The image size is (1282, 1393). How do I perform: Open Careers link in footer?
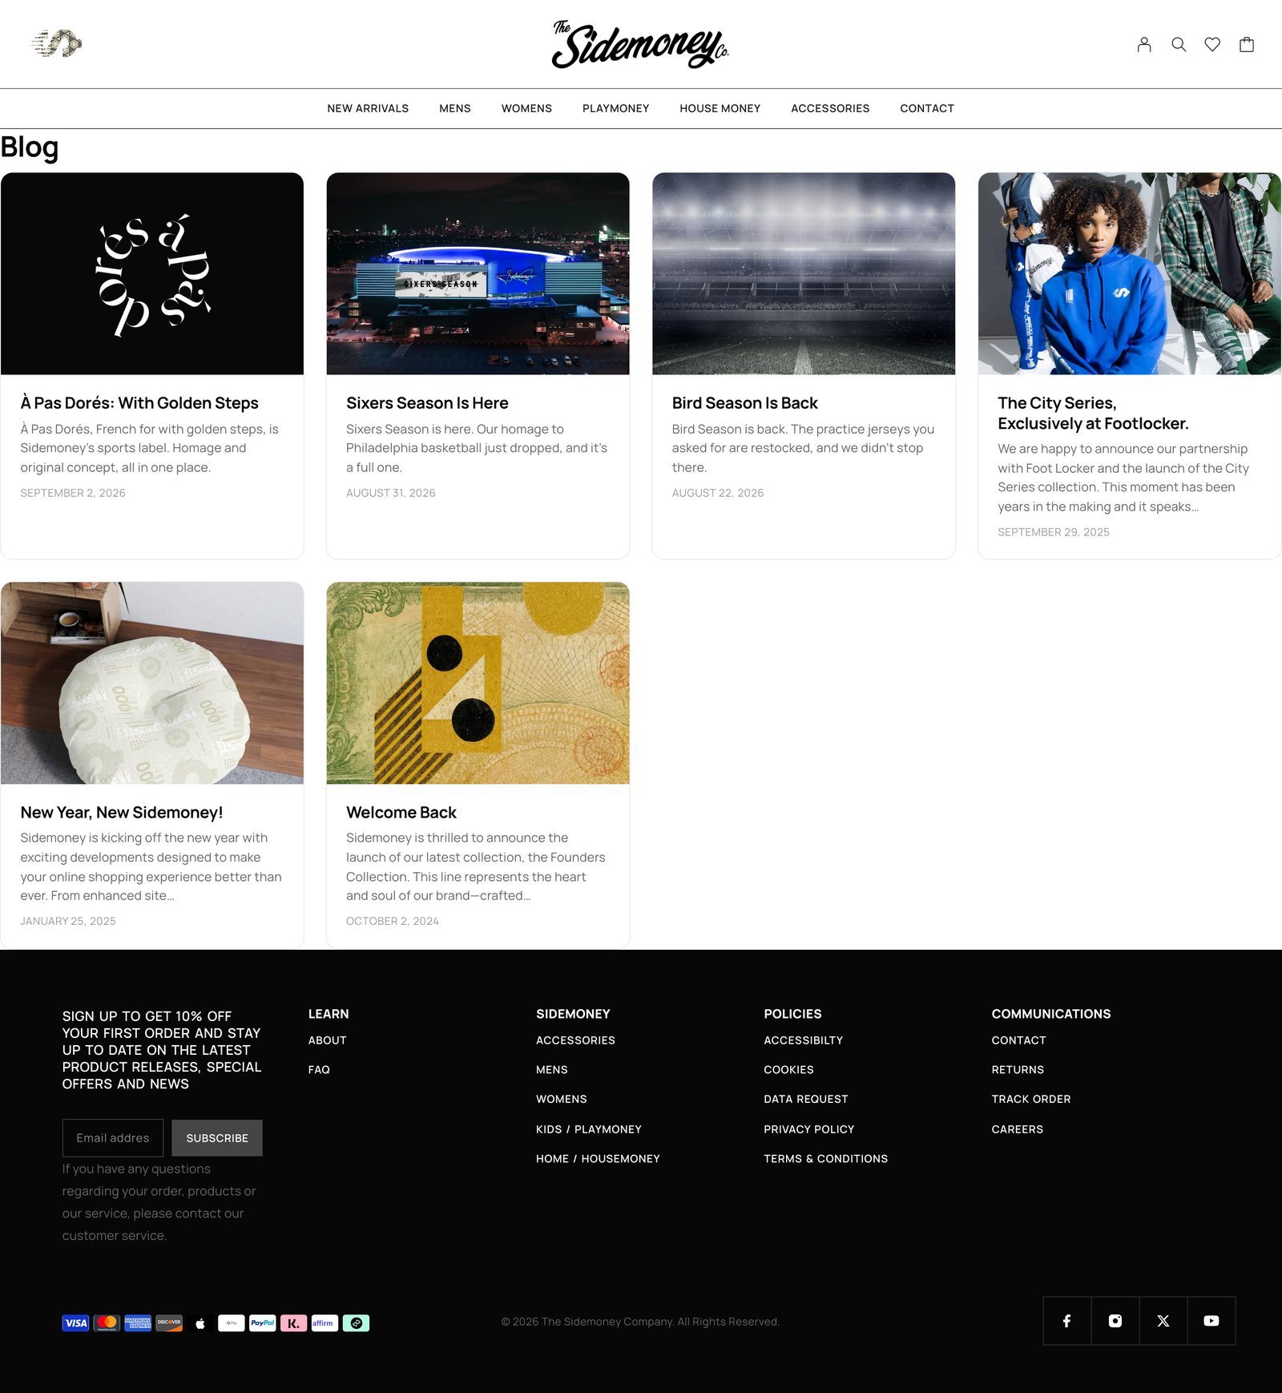1018,1129
